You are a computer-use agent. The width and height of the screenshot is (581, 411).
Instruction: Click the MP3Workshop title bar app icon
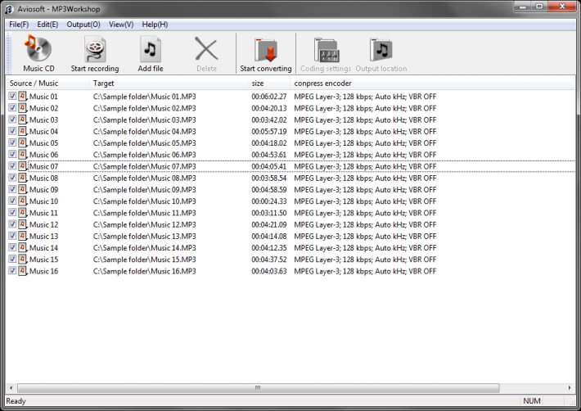click(x=9, y=9)
